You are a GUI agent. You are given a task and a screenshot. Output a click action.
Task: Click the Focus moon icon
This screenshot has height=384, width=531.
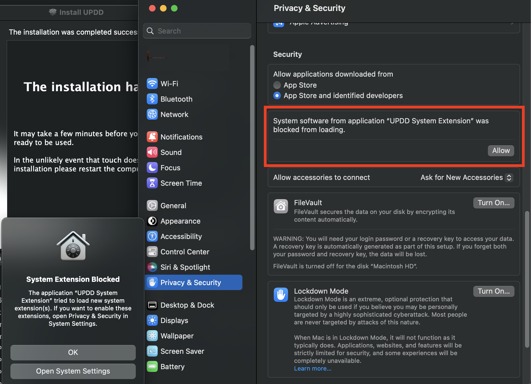[152, 168]
